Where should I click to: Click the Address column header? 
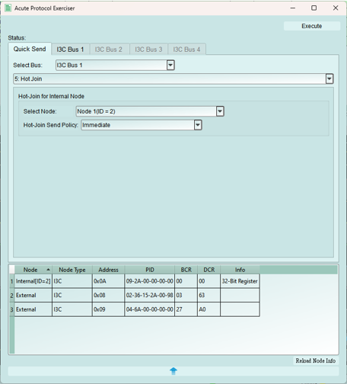coord(108,270)
